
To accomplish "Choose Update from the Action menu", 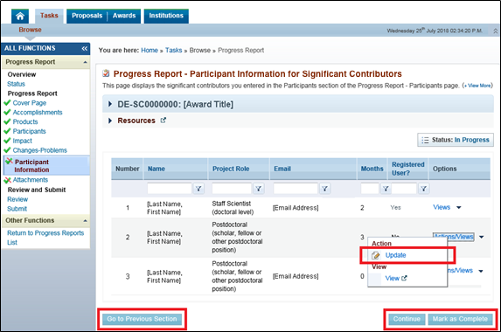I will [395, 255].
